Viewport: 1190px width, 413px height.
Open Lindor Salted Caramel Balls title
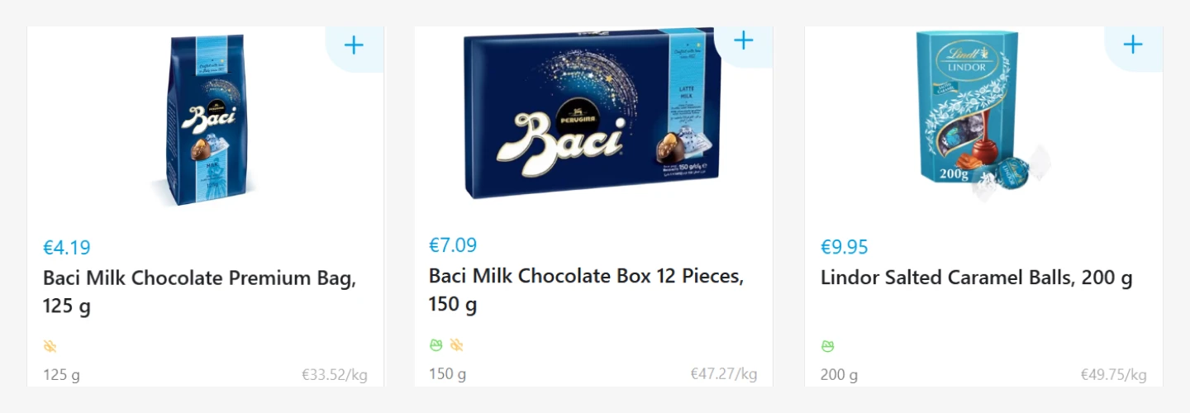976,278
